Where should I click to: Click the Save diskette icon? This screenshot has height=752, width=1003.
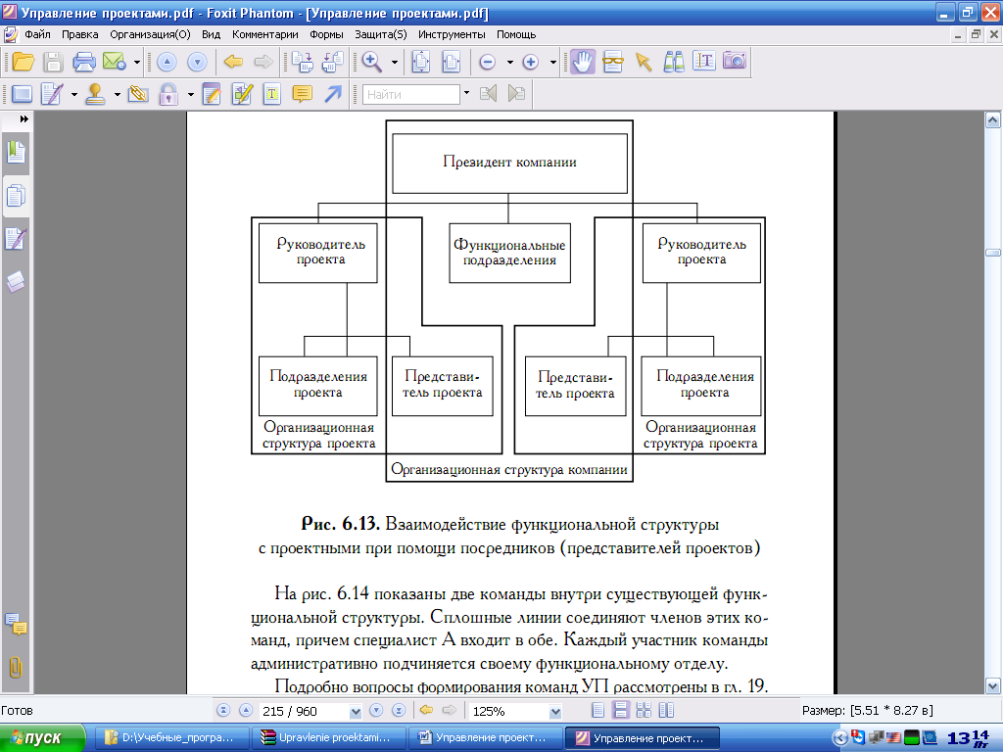pyautogui.click(x=53, y=62)
